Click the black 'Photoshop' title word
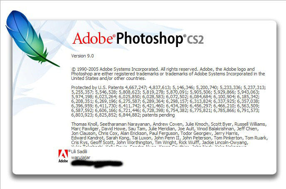 [150, 39]
